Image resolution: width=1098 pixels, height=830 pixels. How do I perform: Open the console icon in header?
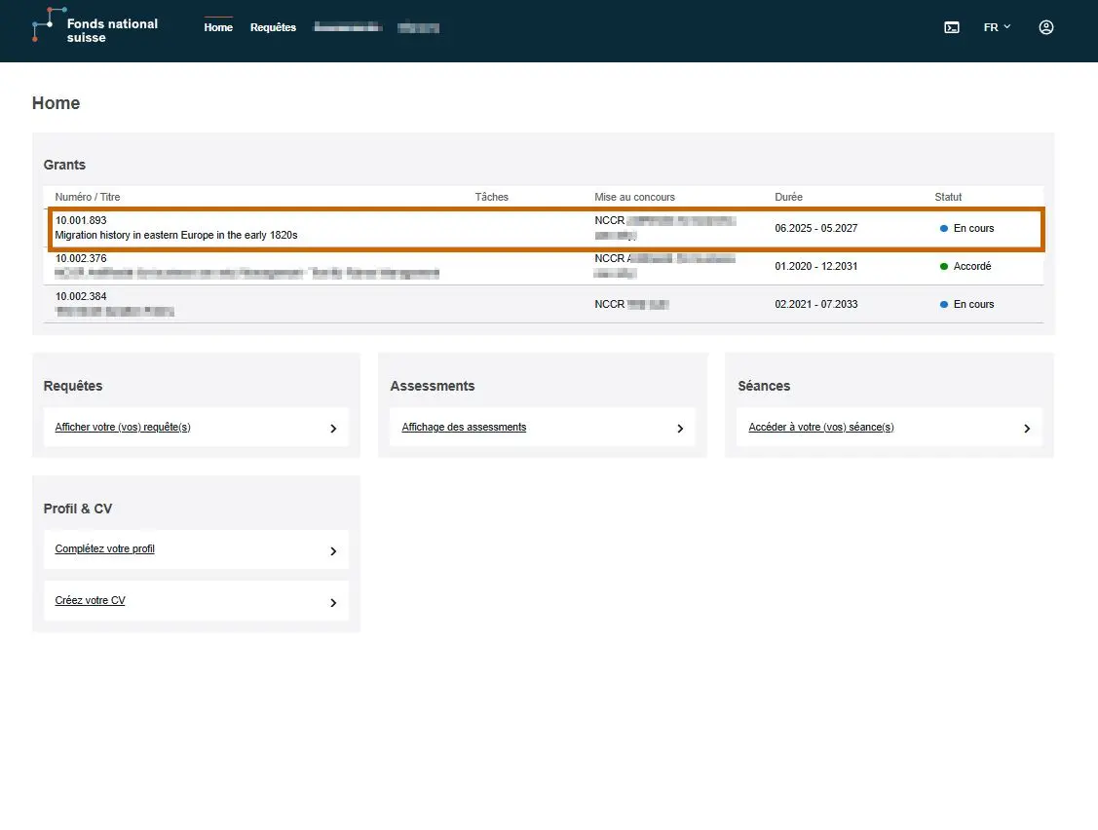tap(952, 27)
